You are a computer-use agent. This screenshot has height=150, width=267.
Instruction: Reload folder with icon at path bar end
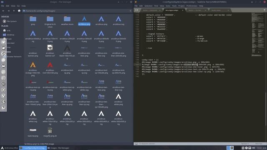(x=131, y=11)
